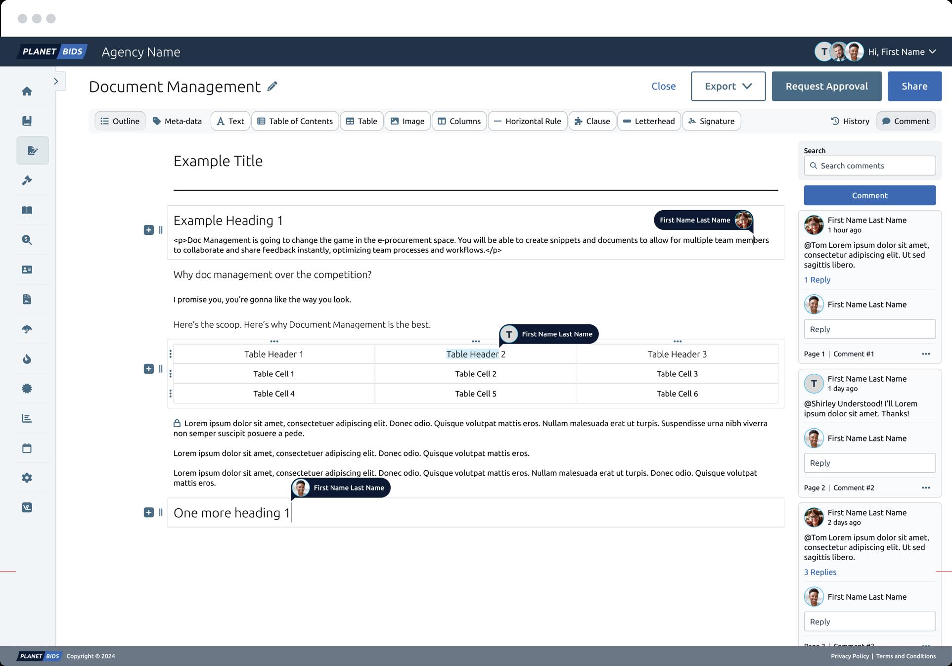Click the Request Approval button
Viewport: 952px width, 666px height.
pyautogui.click(x=826, y=87)
